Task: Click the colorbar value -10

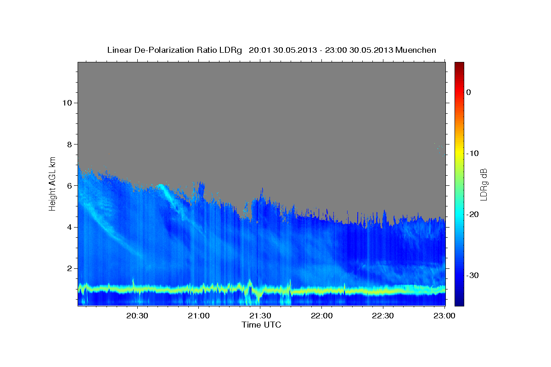Action: pyautogui.click(x=473, y=153)
